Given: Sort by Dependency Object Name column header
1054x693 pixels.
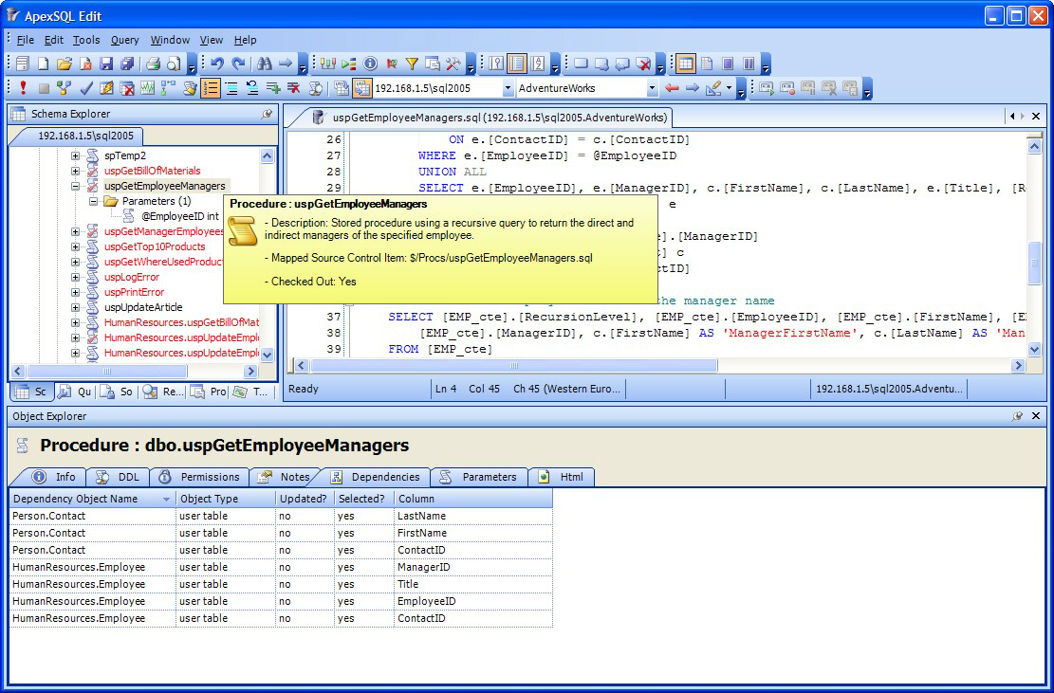Looking at the screenshot, I should [x=92, y=499].
